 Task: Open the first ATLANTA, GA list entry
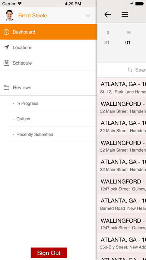click(122, 87)
